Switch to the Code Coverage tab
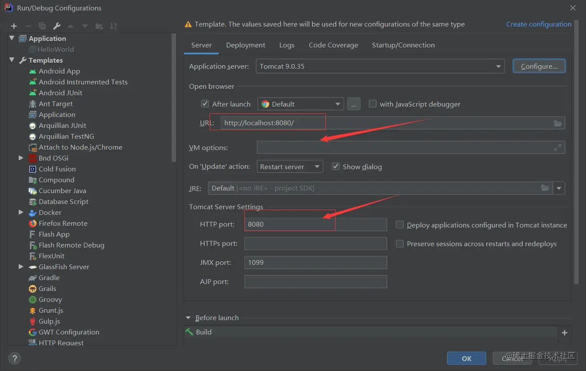Viewport: 586px width, 371px height. pos(333,45)
